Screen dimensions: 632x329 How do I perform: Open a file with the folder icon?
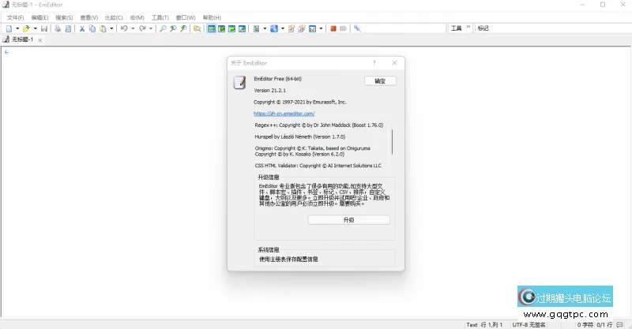tap(26, 28)
